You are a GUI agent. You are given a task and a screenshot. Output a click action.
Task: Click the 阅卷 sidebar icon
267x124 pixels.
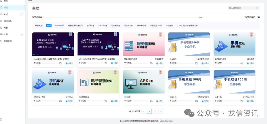pyautogui.click(x=1, y=28)
